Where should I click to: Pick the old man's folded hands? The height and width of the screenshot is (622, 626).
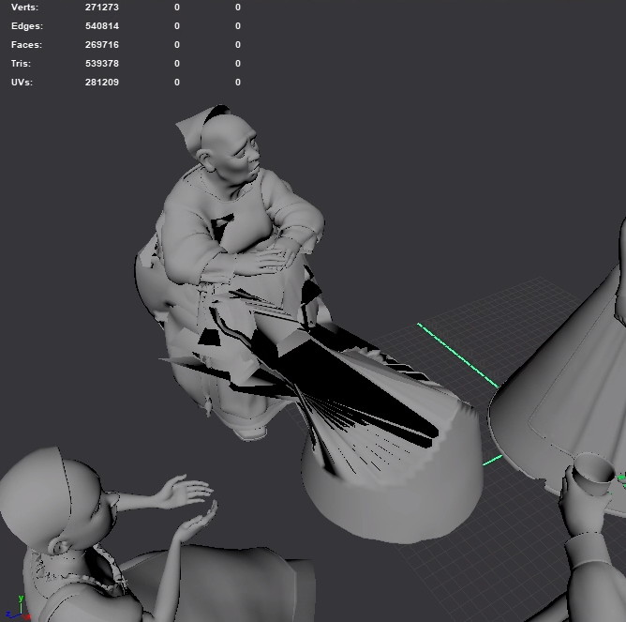267,258
